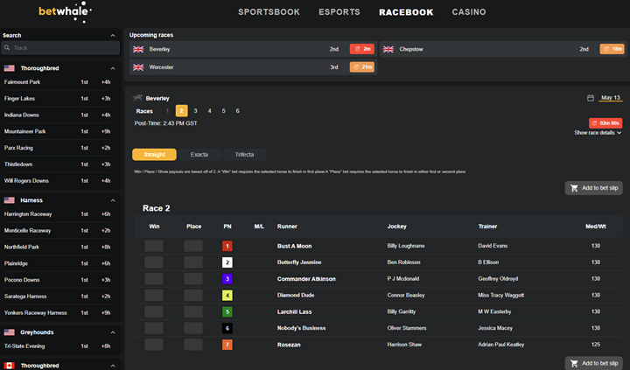Toggle Win box for Nobody's Business
The image size is (630, 370).
pyautogui.click(x=154, y=328)
